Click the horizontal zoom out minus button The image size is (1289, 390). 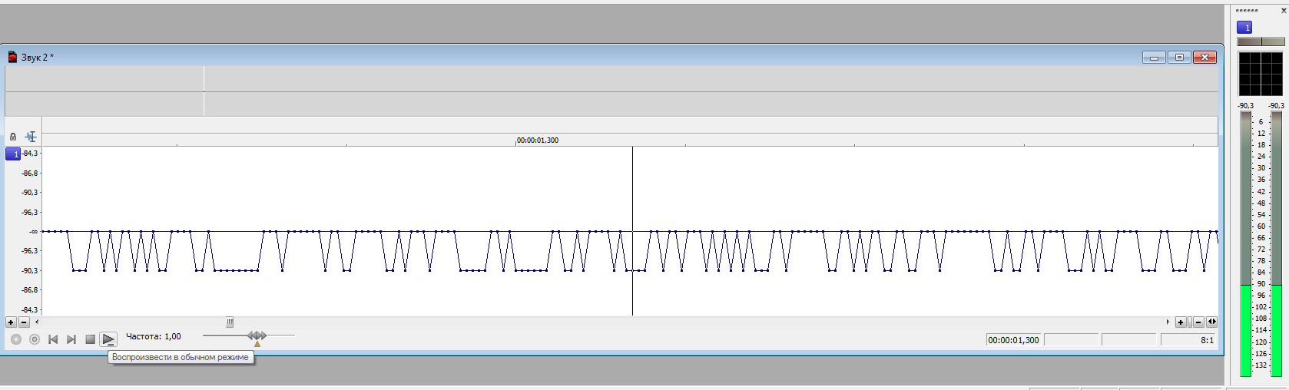pyautogui.click(x=1198, y=322)
